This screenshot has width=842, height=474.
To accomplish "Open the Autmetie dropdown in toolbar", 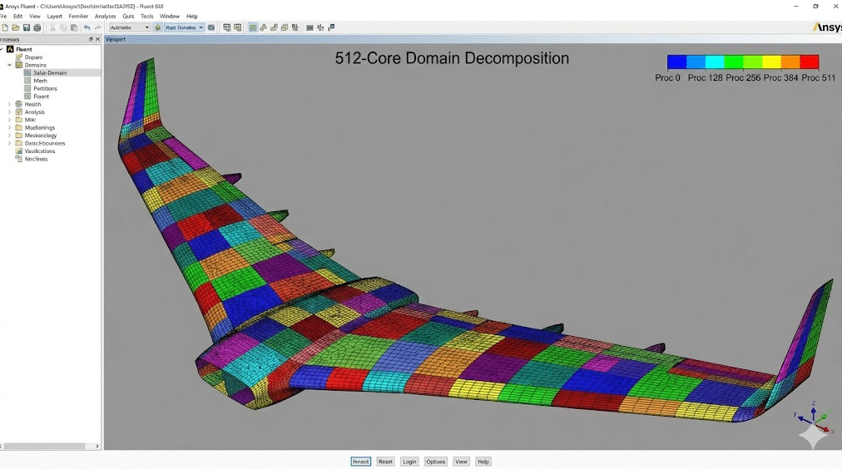I will 130,27.
